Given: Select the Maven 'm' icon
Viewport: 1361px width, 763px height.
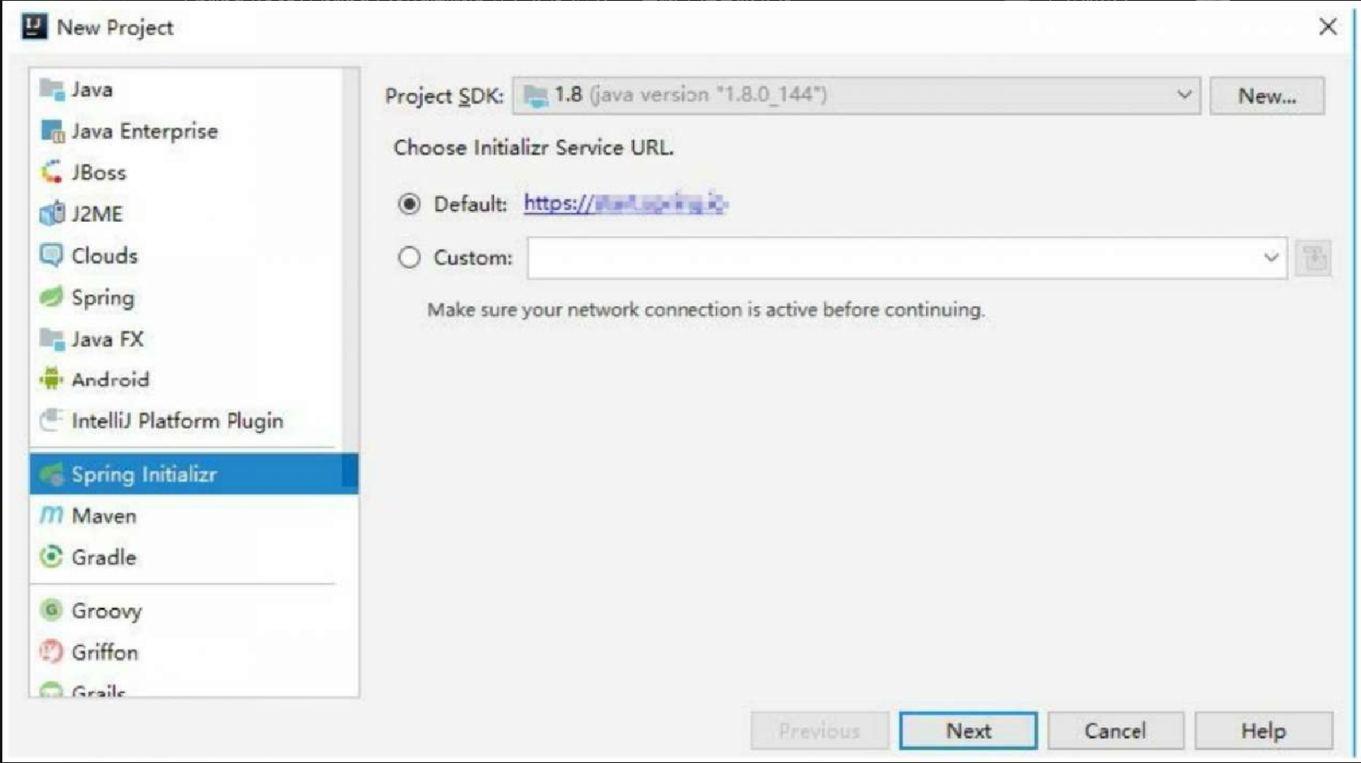Looking at the screenshot, I should 51,515.
